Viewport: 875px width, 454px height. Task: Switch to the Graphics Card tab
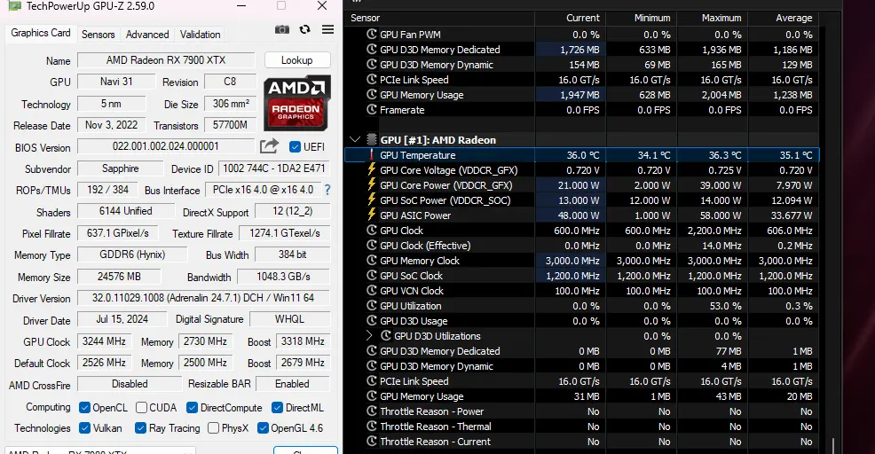click(41, 33)
